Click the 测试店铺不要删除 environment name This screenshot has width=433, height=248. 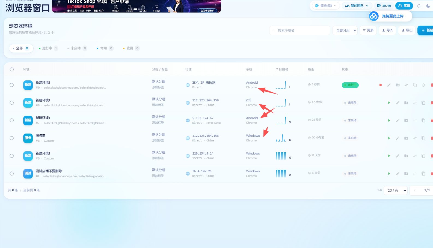click(49, 171)
